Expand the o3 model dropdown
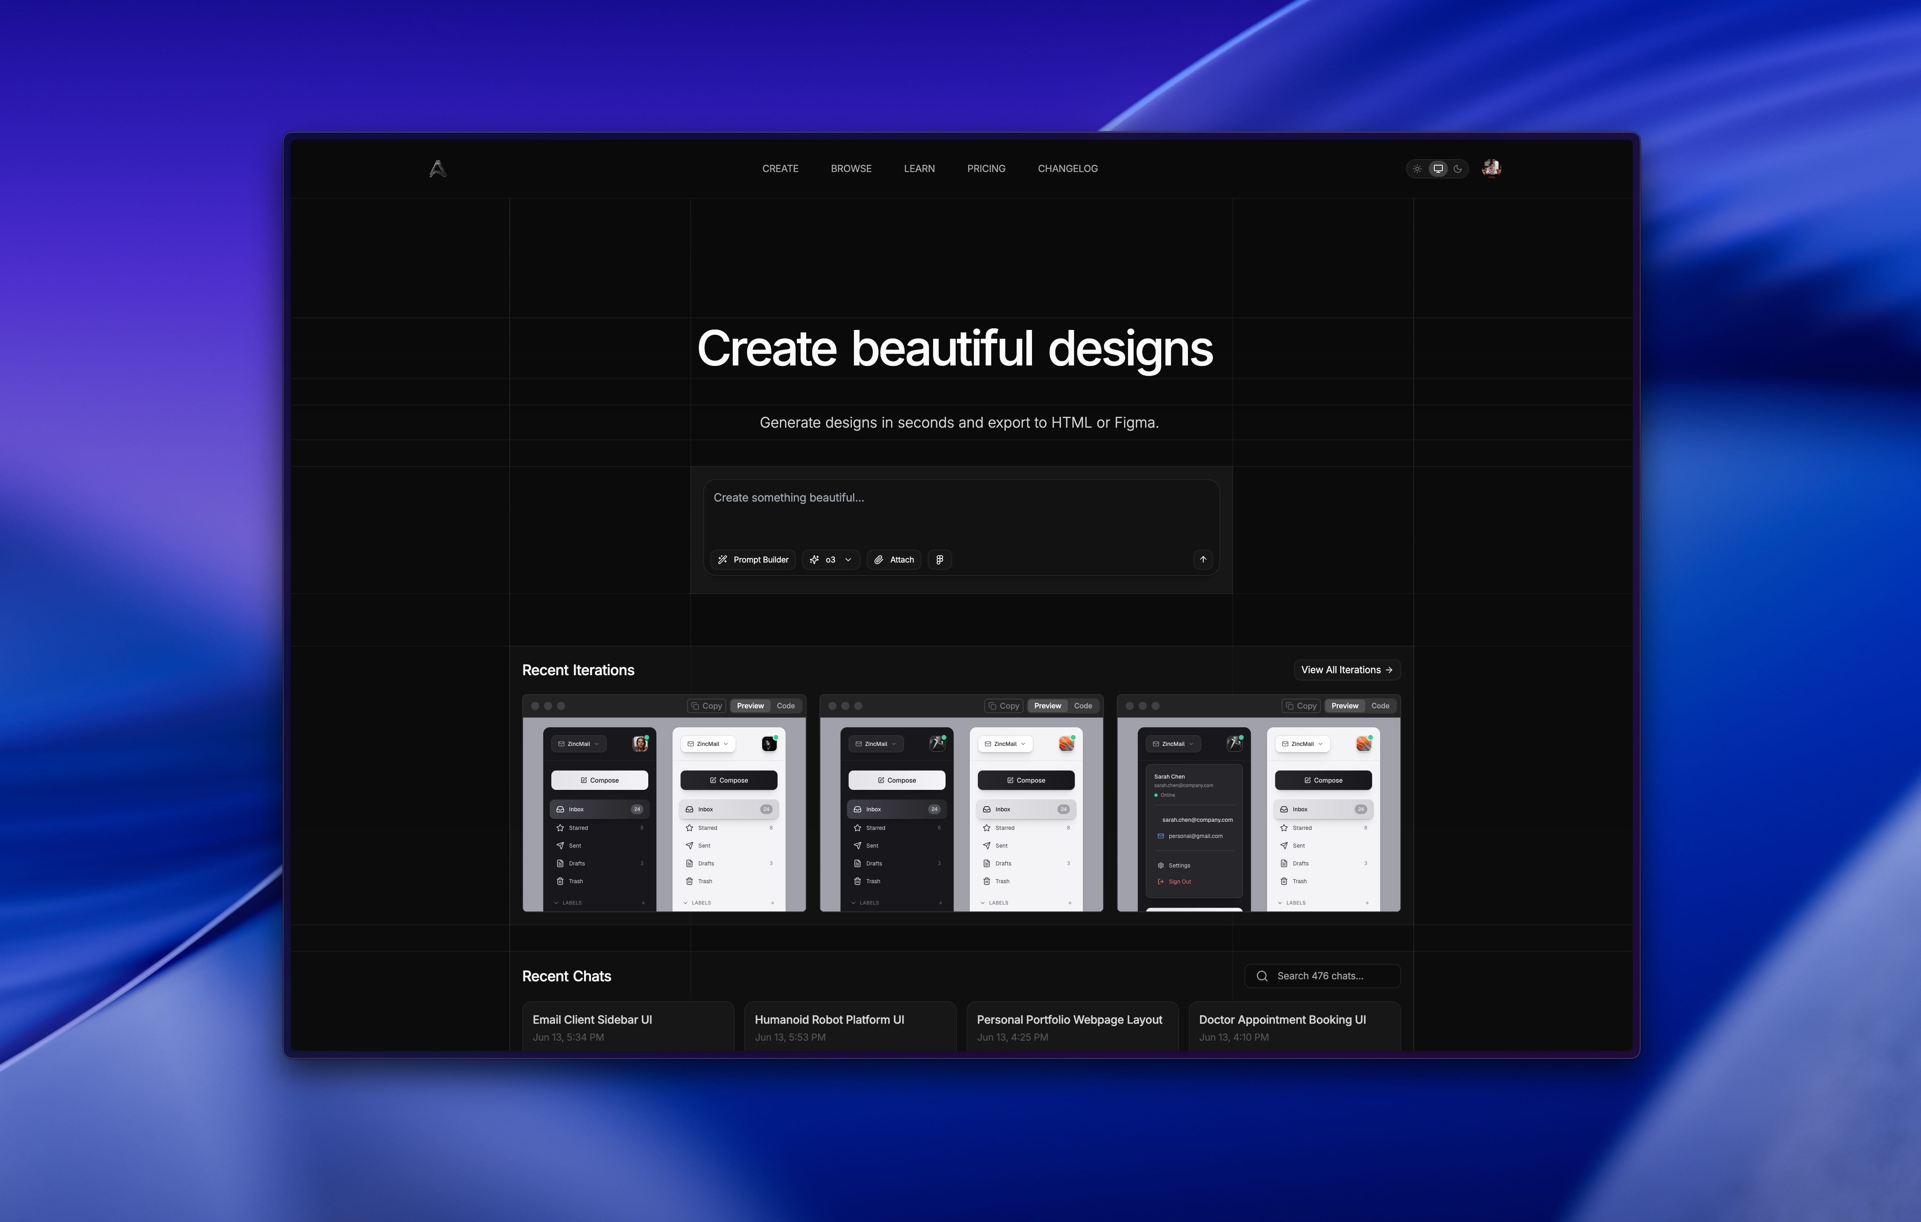The width and height of the screenshot is (1921, 1222). tap(830, 560)
